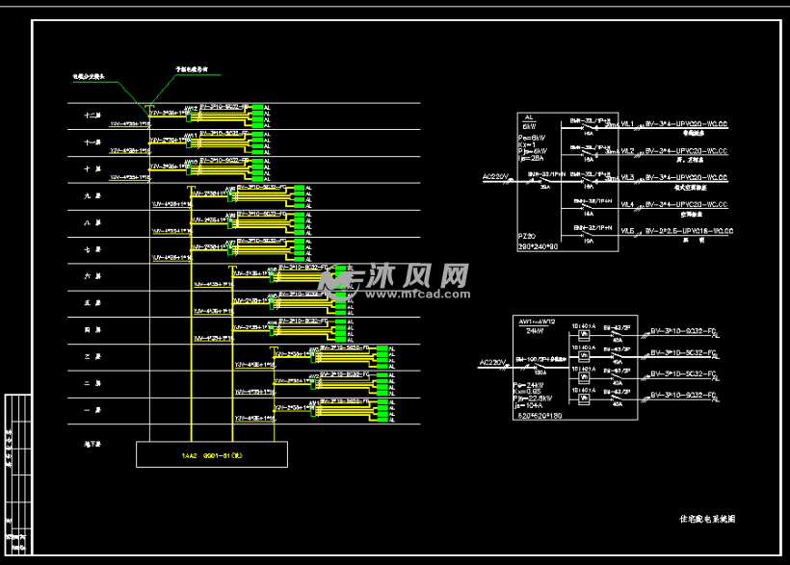Image resolution: width=790 pixels, height=565 pixels.
Task: Select the AC220V label on AL panel
Action: point(495,177)
